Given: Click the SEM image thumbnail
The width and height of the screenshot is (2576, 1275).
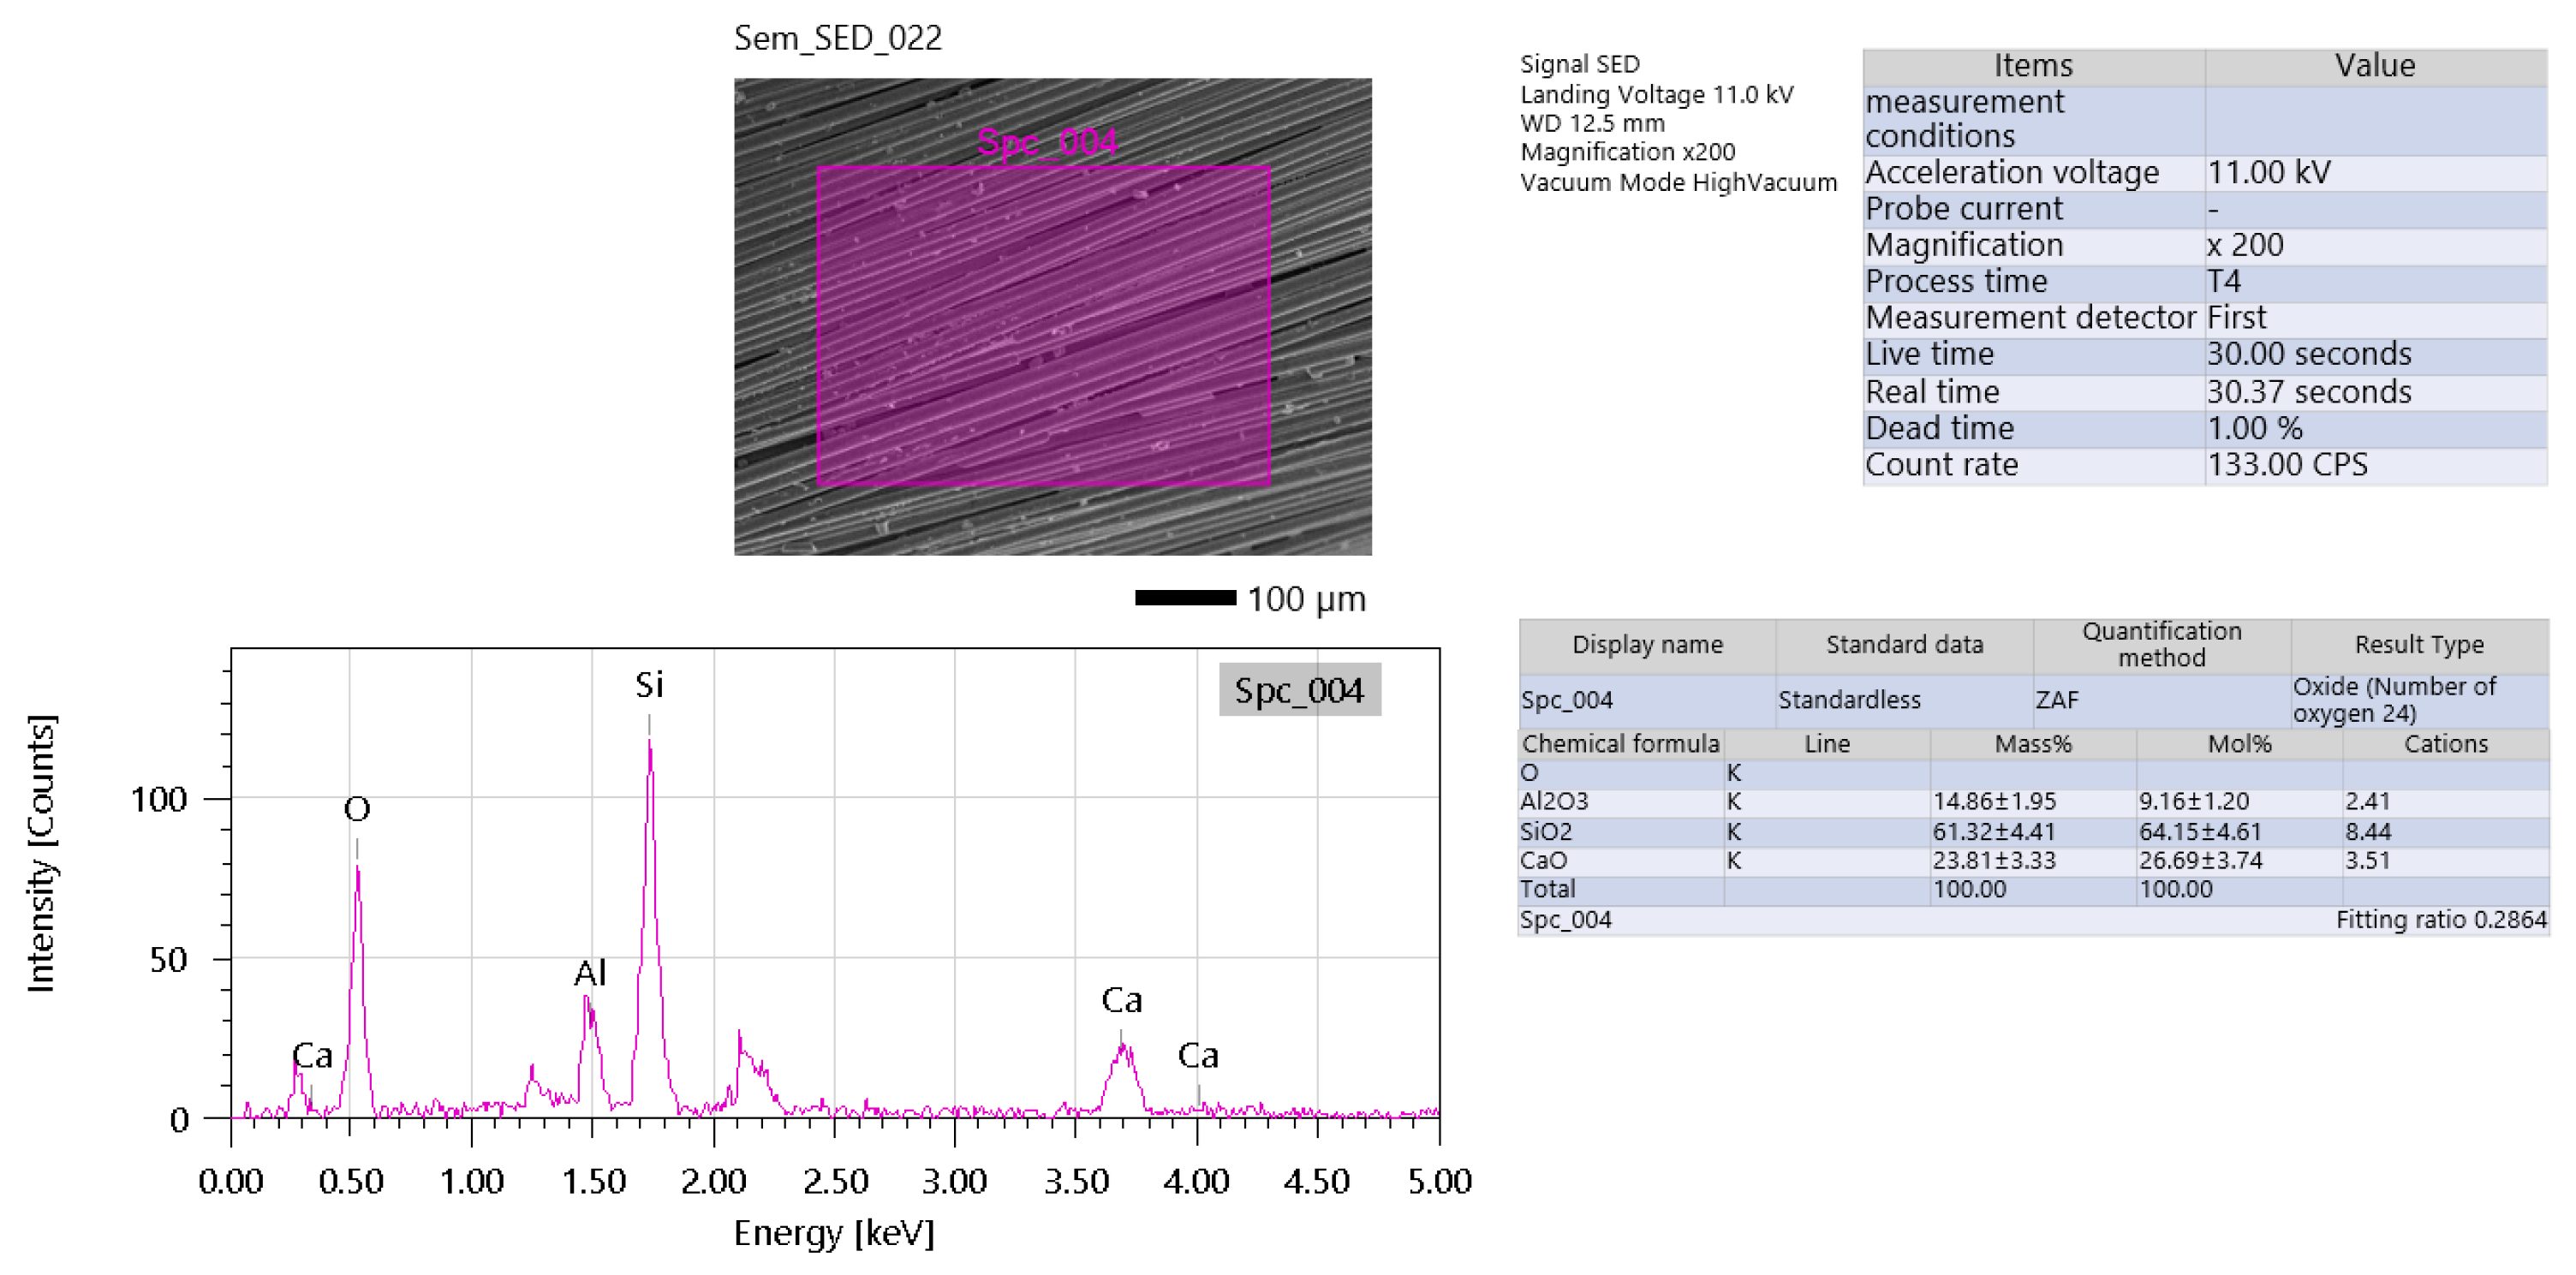Looking at the screenshot, I should (1052, 520).
